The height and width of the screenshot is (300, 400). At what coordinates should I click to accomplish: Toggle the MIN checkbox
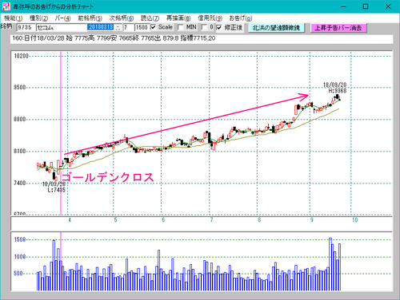coord(180,27)
